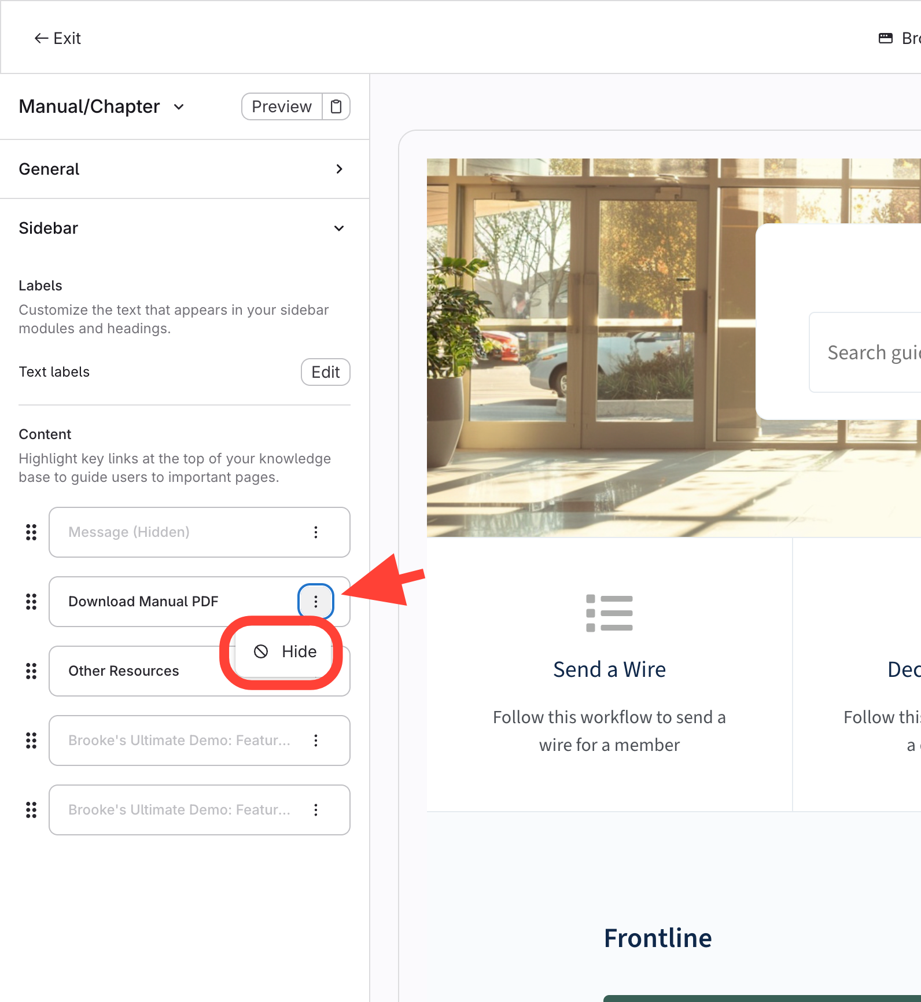Click the list icon above Send a Wire

609,613
